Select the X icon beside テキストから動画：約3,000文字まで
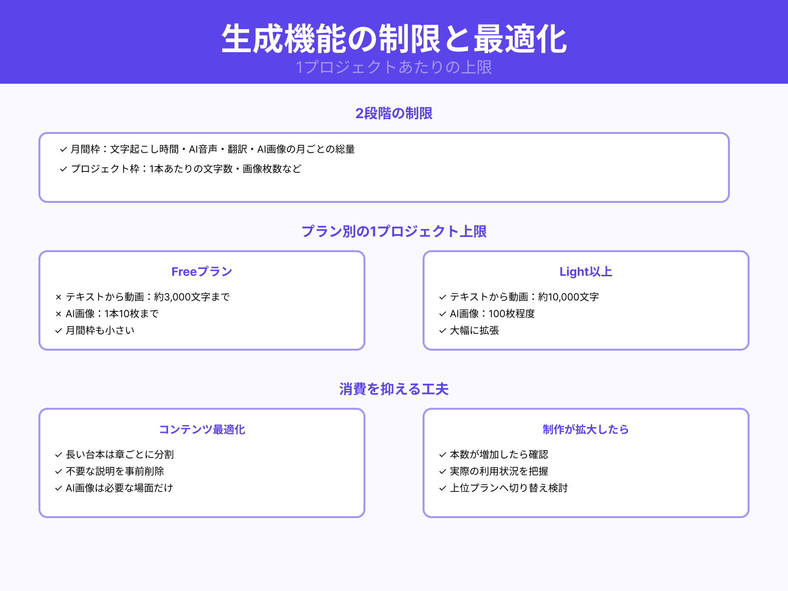The height and width of the screenshot is (591, 788). [x=59, y=297]
